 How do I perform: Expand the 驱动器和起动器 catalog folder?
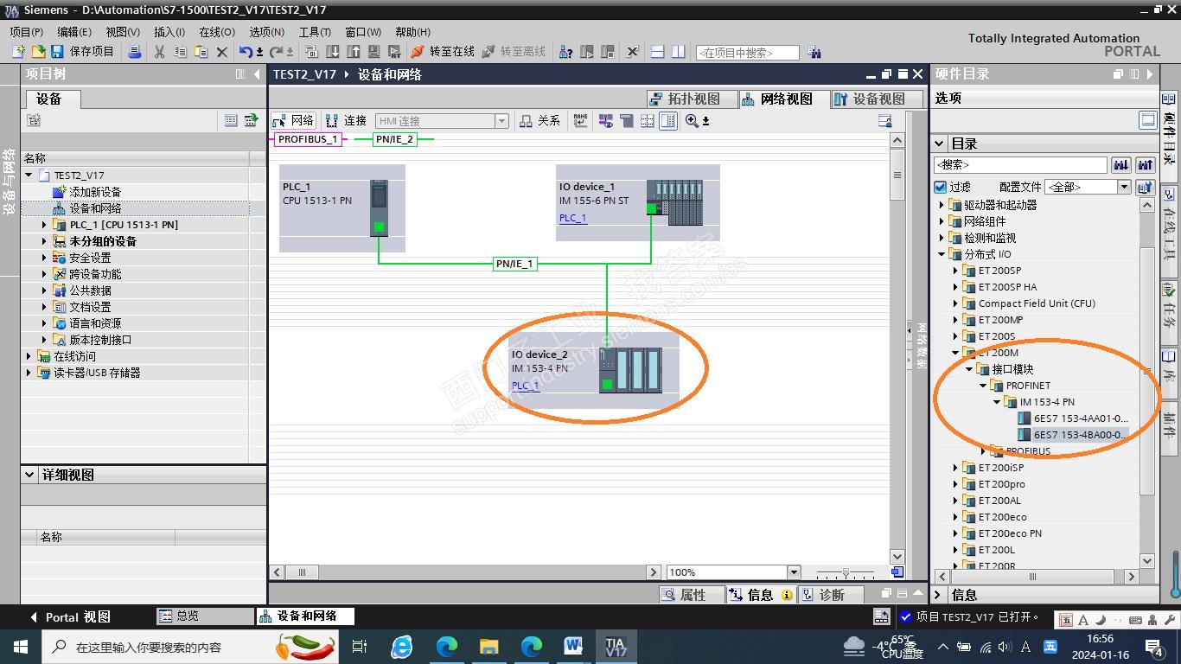(942, 205)
